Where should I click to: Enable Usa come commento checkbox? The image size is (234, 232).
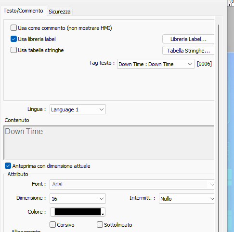(13, 28)
